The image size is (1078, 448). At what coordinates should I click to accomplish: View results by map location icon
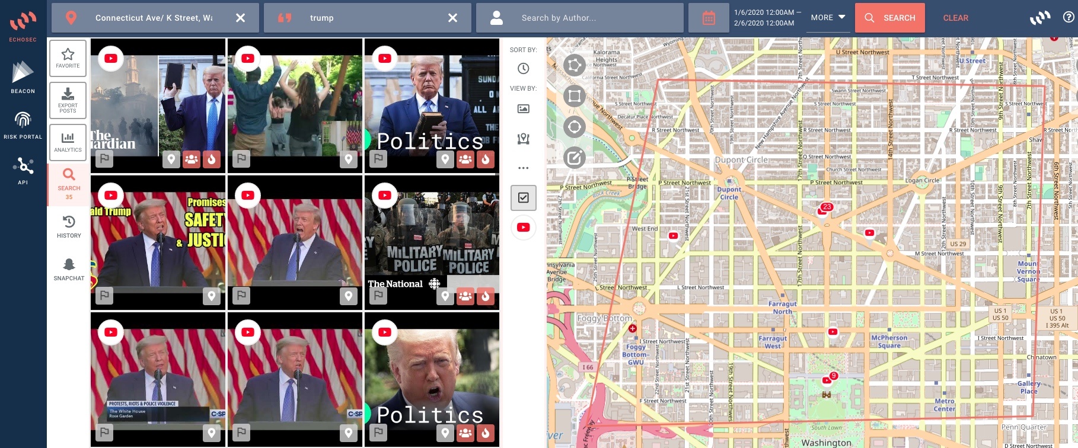[524, 139]
